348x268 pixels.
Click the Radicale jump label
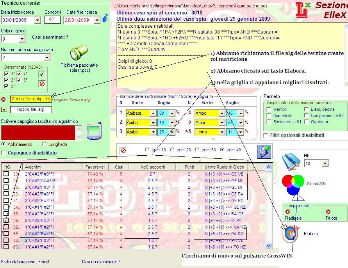(293, 218)
